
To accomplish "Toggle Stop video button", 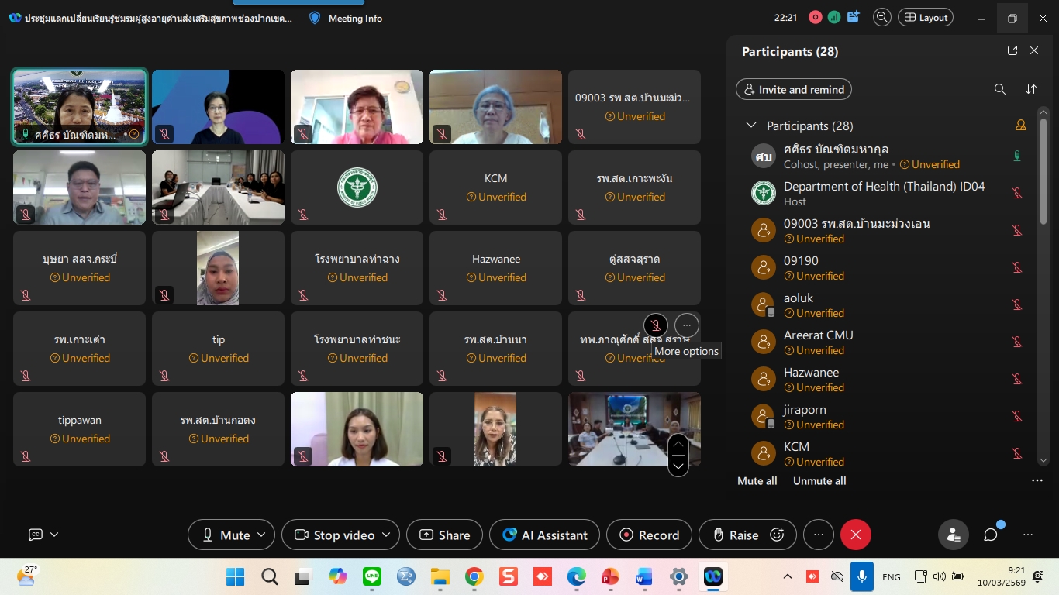I will pos(335,535).
